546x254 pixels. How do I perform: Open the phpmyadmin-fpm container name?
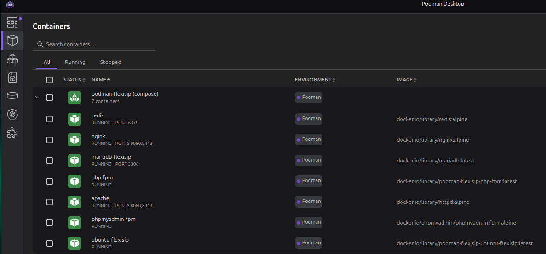(x=113, y=219)
